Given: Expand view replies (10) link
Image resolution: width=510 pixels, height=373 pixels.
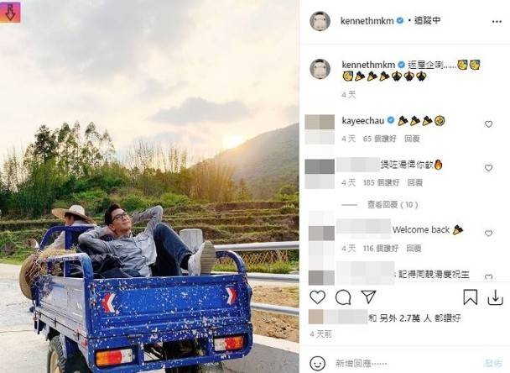Looking at the screenshot, I should [393, 205].
